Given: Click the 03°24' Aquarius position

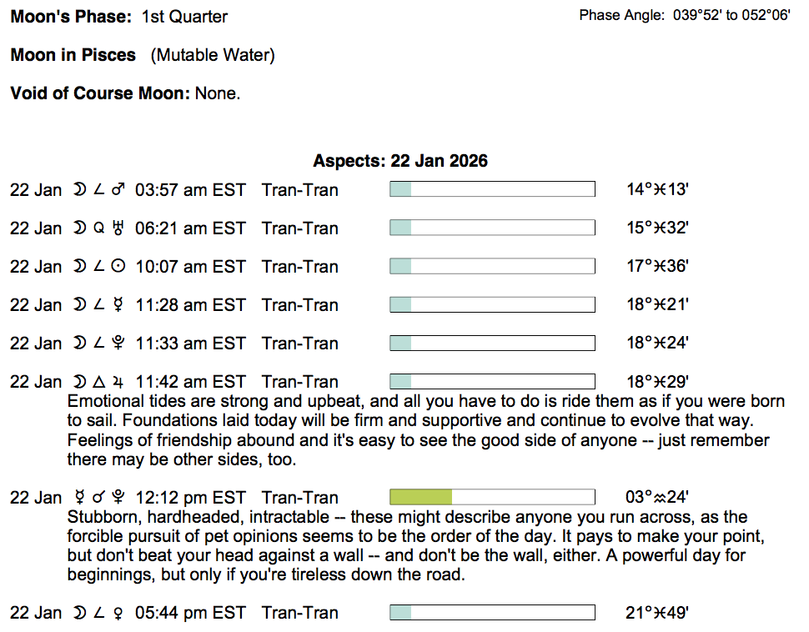Looking at the screenshot, I should [x=657, y=498].
